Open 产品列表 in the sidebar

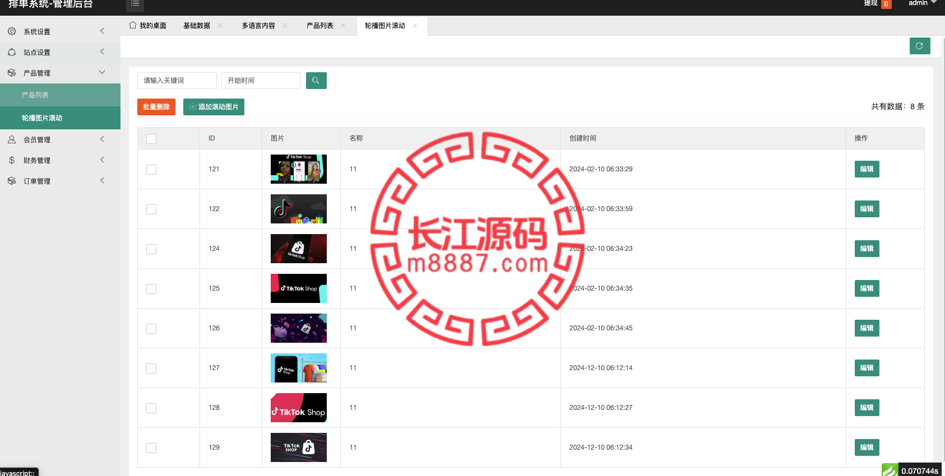pyautogui.click(x=60, y=95)
